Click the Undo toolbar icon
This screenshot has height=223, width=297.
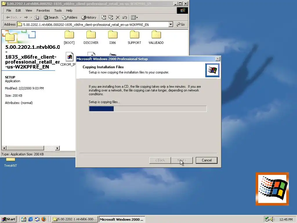click(124, 17)
